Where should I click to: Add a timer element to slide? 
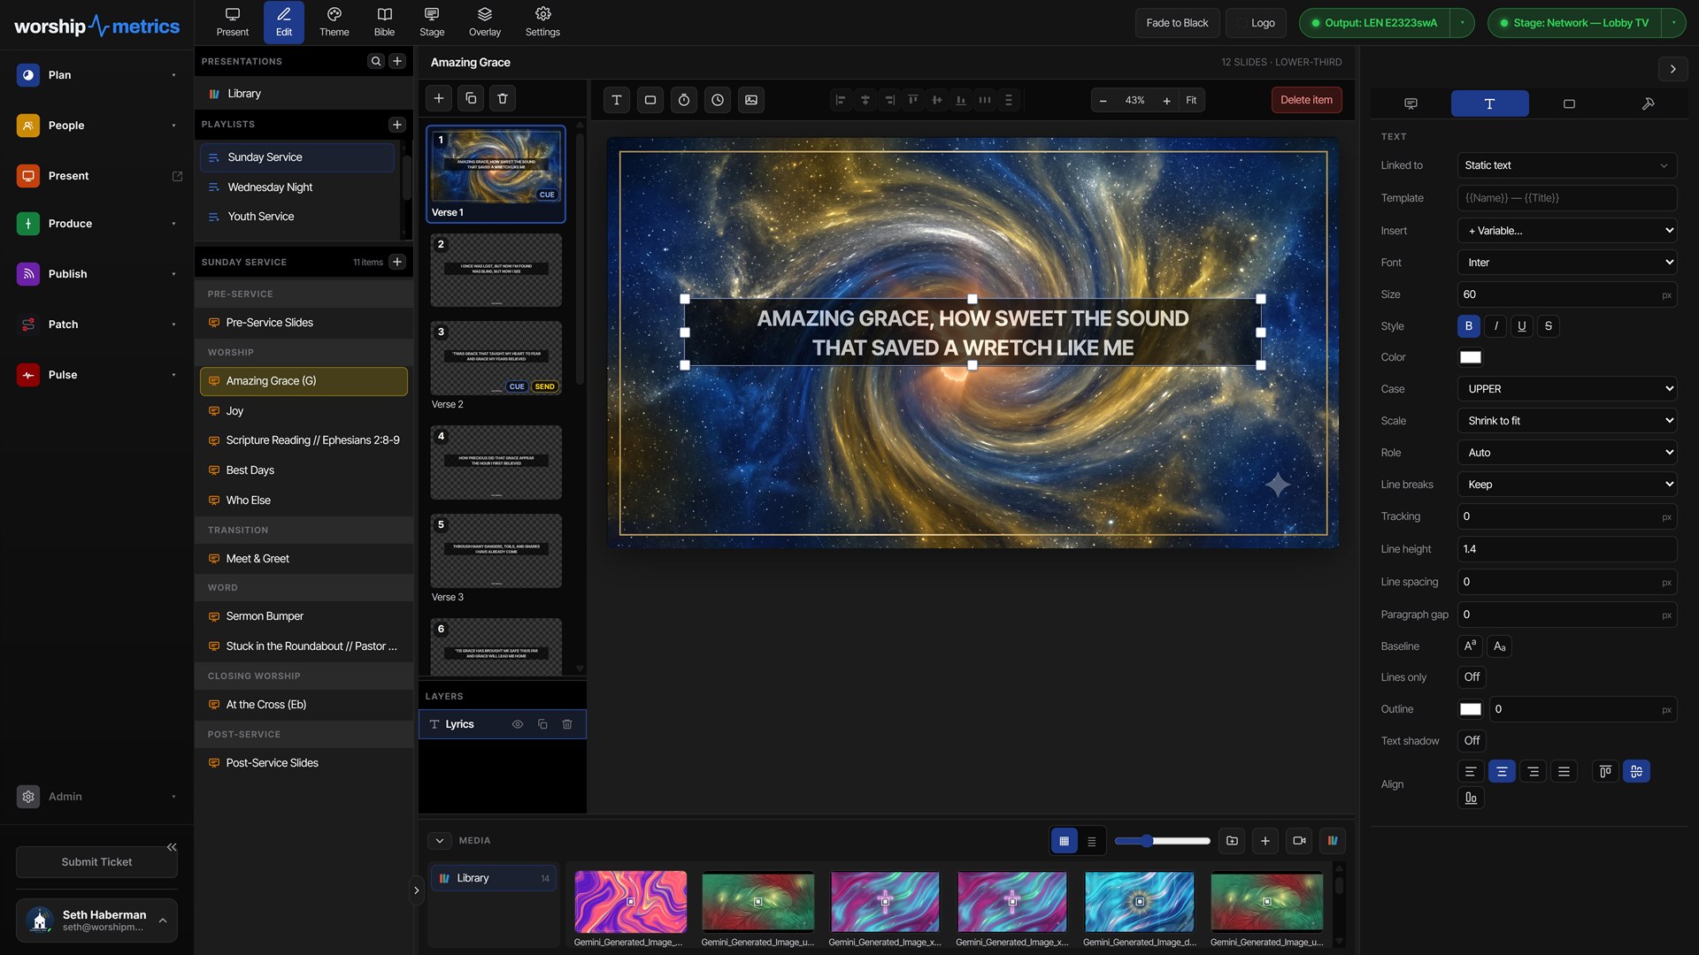pyautogui.click(x=684, y=100)
